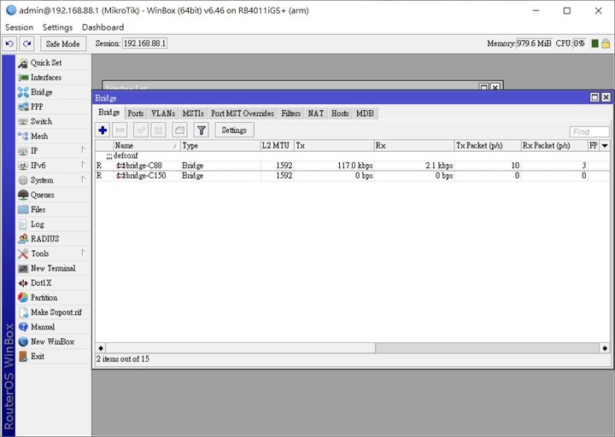Switch to Port MST Overrides tab
The height and width of the screenshot is (437, 615).
point(243,114)
